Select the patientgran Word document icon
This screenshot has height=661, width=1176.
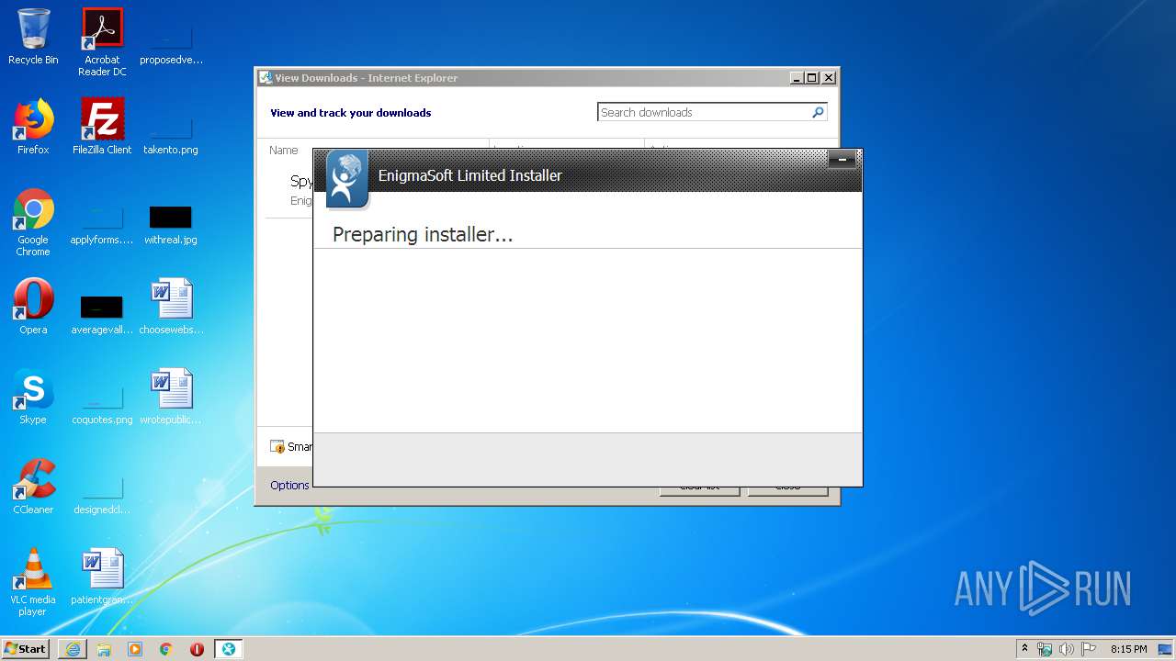point(102,577)
